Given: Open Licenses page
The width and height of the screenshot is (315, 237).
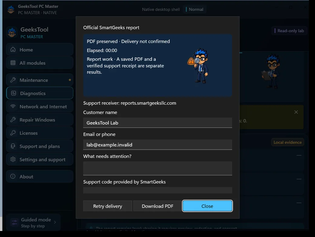Looking at the screenshot, I should (40, 133).
